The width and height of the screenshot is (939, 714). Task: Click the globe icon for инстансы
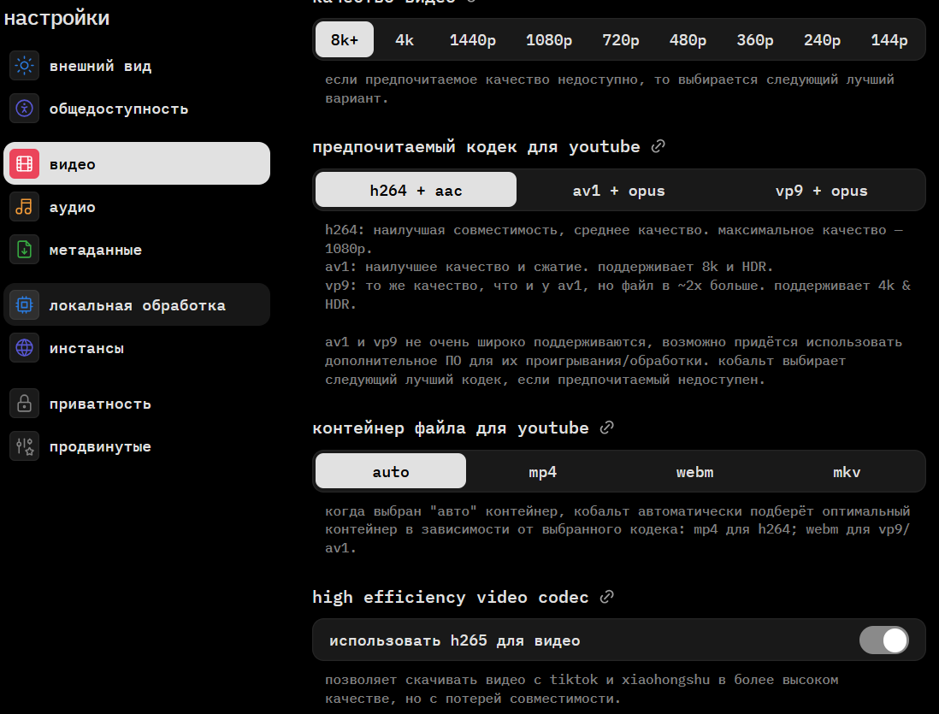[25, 348]
